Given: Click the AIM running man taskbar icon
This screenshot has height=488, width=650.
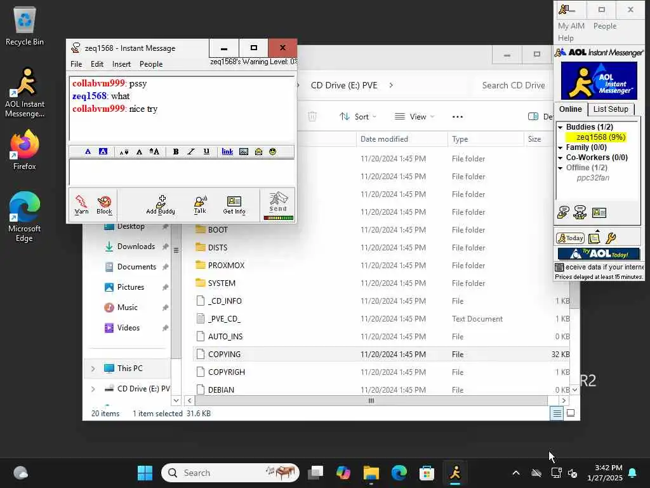Looking at the screenshot, I should pyautogui.click(x=454, y=473).
